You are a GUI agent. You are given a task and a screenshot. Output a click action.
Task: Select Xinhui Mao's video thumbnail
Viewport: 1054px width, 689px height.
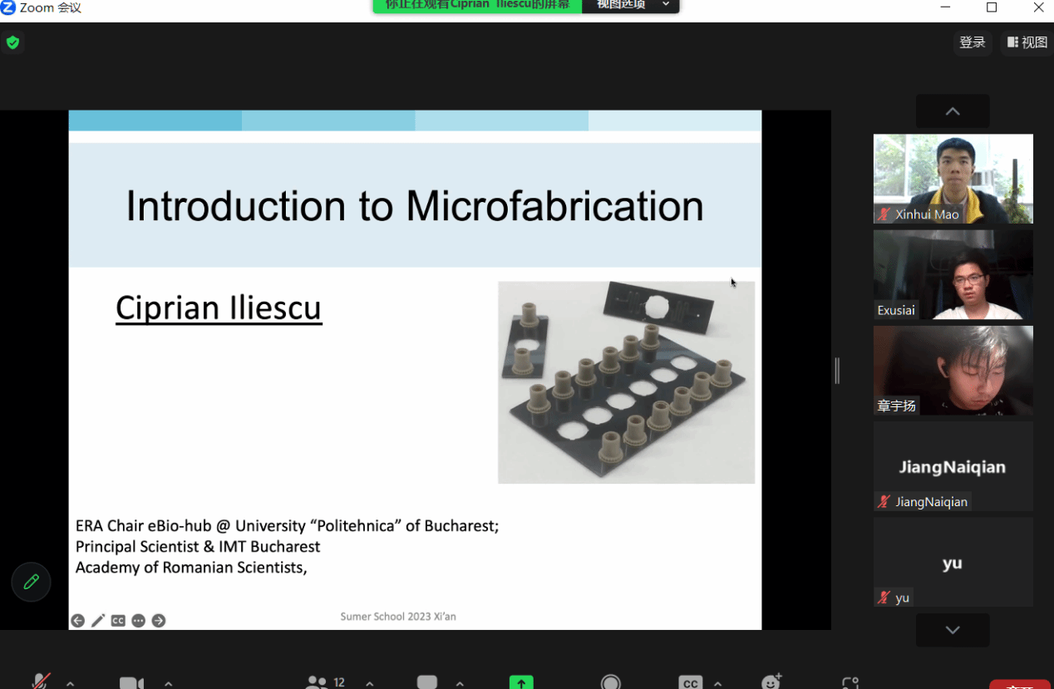click(953, 179)
